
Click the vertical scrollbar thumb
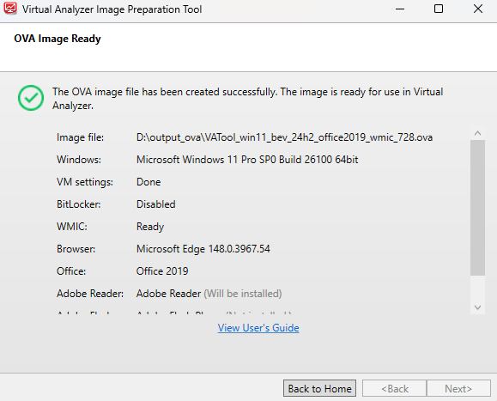(477, 208)
